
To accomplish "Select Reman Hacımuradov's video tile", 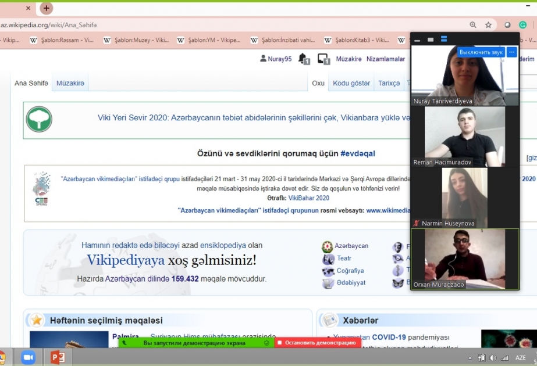I will pos(464,137).
